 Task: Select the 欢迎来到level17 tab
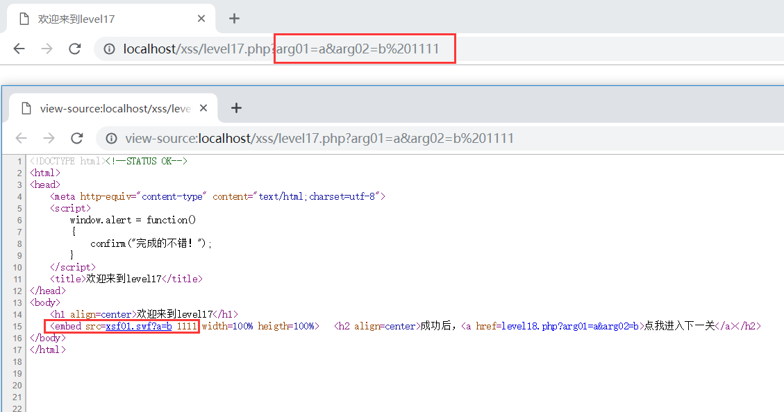click(111, 19)
